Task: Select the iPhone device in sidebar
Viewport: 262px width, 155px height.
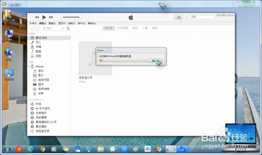Action: click(x=40, y=67)
